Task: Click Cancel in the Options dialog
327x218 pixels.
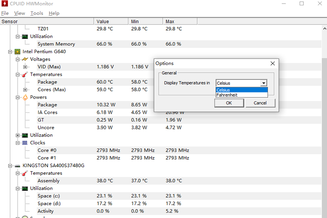Action: point(260,103)
